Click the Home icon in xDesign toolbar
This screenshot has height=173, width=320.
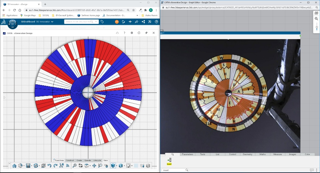(14, 166)
